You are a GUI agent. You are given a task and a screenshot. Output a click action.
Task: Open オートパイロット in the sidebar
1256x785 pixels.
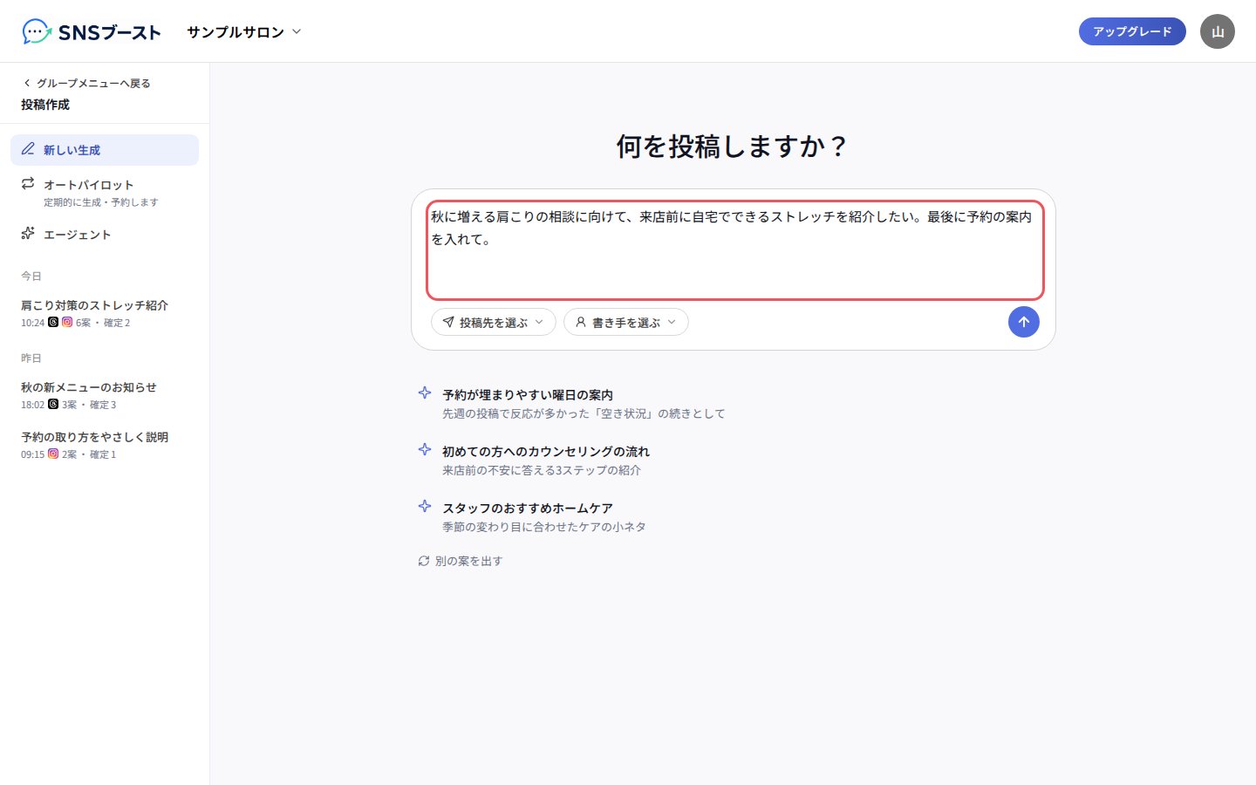105,192
